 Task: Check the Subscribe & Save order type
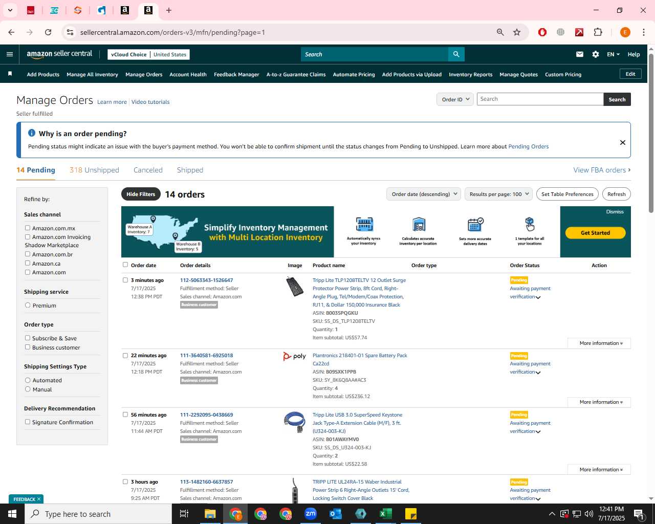point(28,338)
